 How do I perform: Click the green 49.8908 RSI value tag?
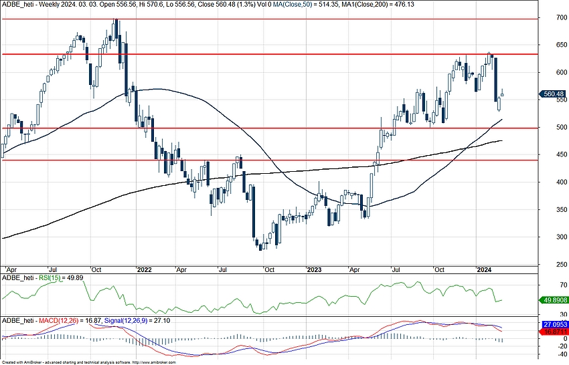click(554, 300)
